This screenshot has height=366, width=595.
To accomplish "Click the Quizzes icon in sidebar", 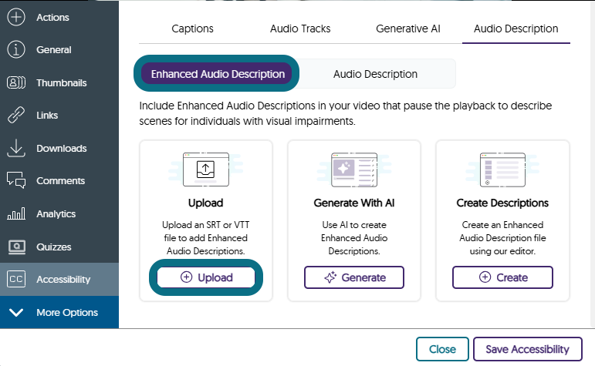I will click(16, 247).
